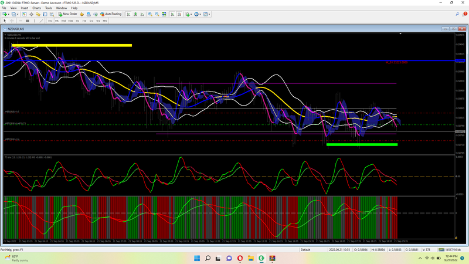This screenshot has width=469, height=264.
Task: Click the New Order button
Action: (67, 13)
